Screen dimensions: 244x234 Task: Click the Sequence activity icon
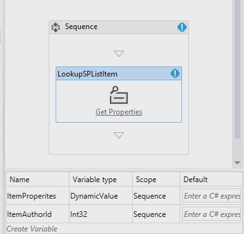[x=56, y=27]
